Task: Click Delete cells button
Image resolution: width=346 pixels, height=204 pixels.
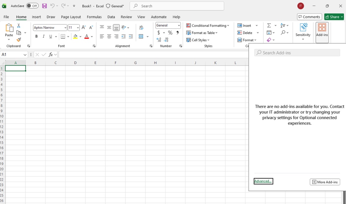Action: 245,33
